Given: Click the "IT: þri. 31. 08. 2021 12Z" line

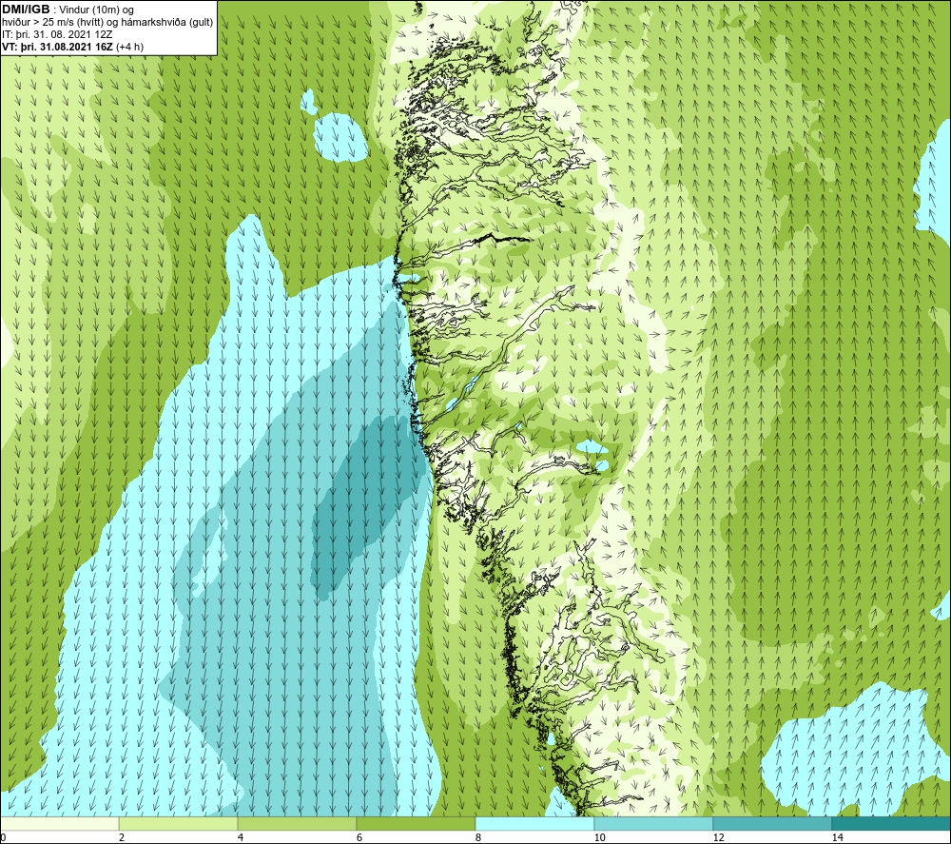Looking at the screenshot, I should (x=56, y=34).
